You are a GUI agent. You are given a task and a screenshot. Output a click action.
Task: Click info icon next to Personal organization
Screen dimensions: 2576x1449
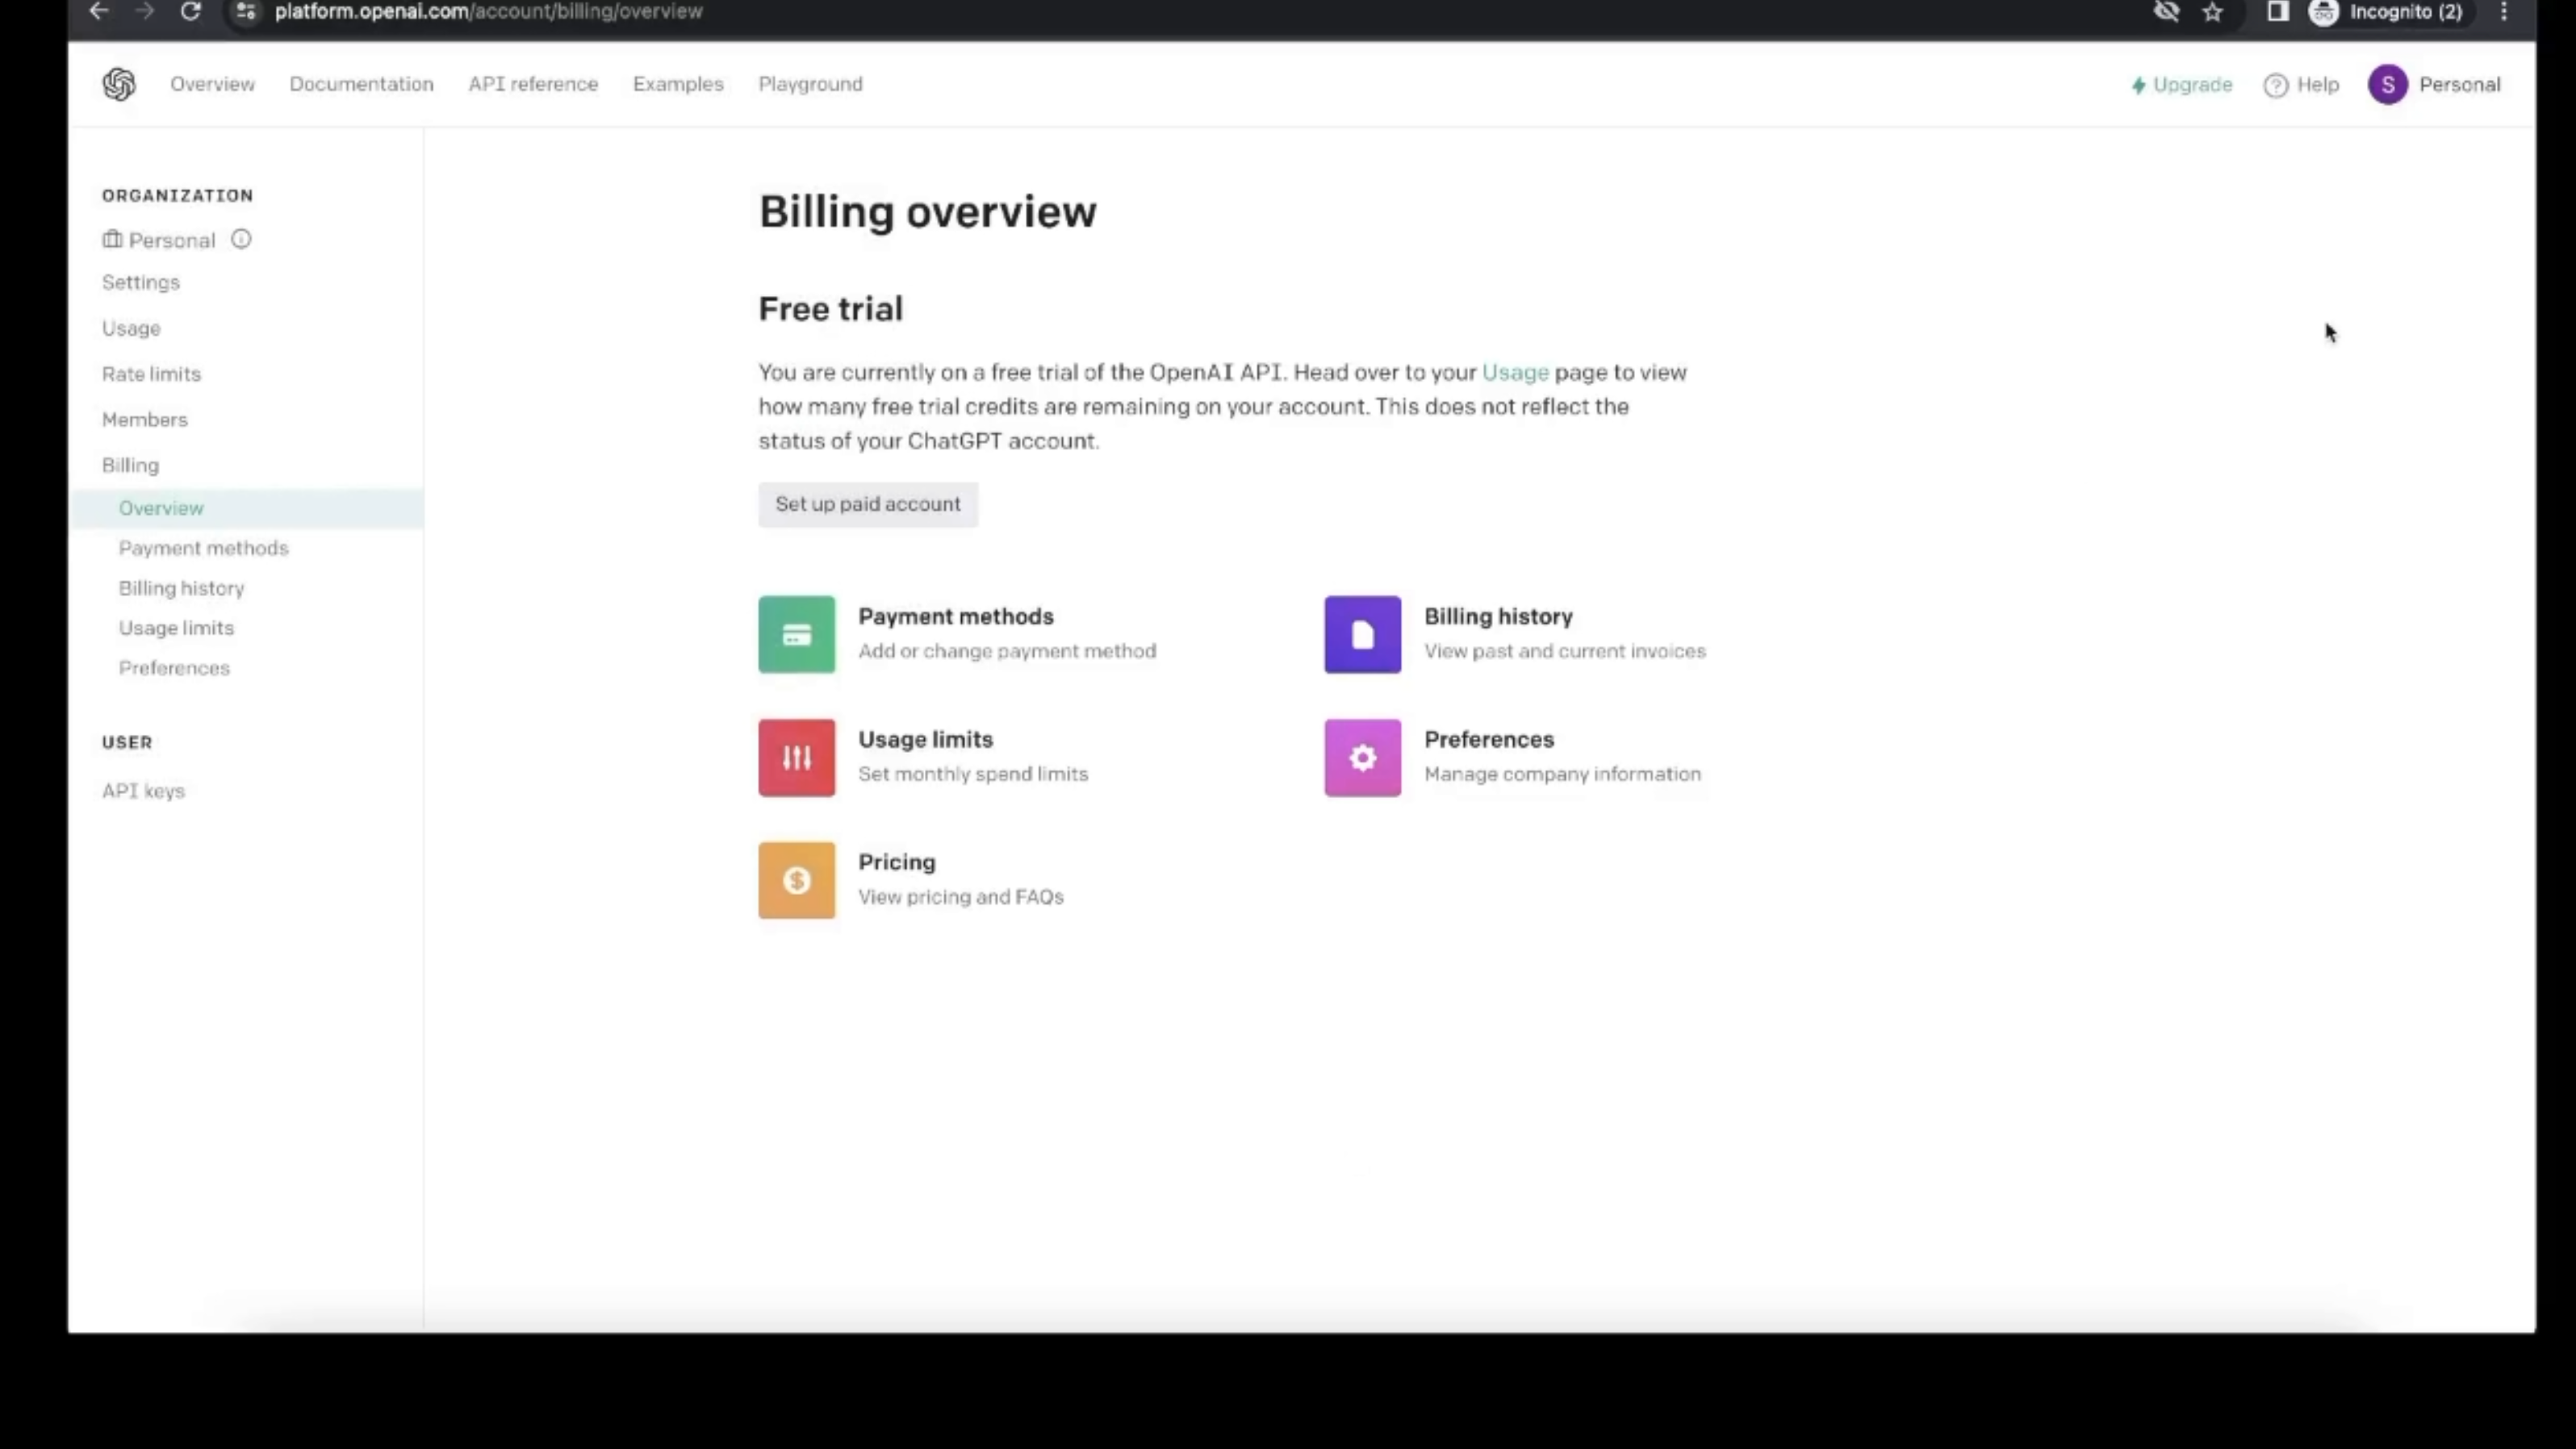coord(241,239)
